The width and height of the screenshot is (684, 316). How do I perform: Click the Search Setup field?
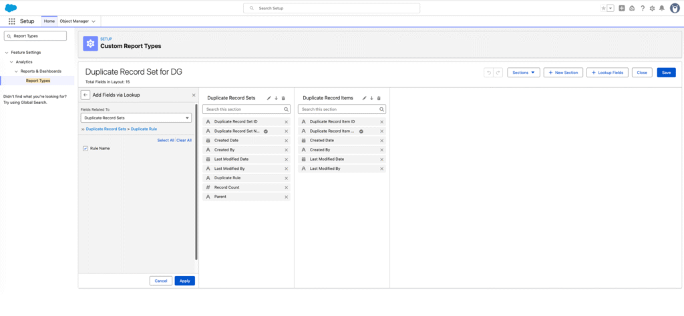point(331,8)
